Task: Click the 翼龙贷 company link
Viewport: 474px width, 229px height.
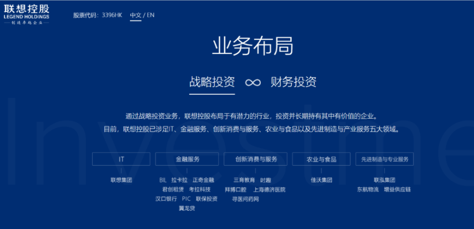Action: pos(187,208)
